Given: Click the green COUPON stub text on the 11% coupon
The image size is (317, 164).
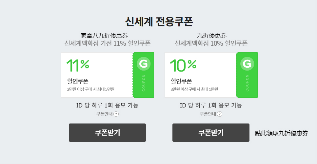Looking at the screenshot, I should tap(144, 83).
